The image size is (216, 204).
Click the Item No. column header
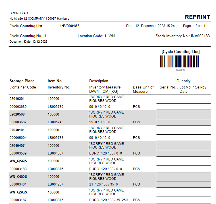coord(55,81)
